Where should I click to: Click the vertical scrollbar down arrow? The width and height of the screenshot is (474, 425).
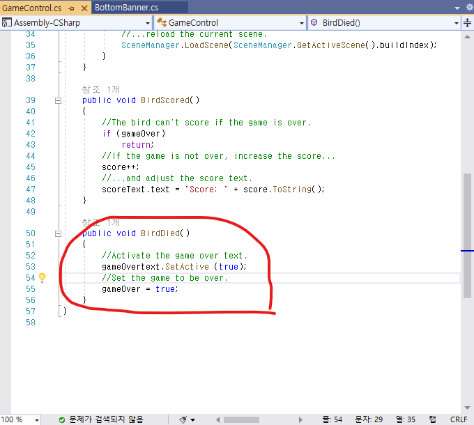pyautogui.click(x=467, y=408)
